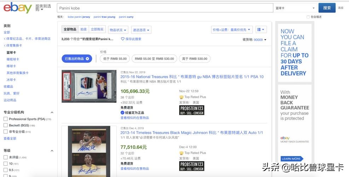Click the PROBSTEIN123 logo on the Magic Johnson listing

click(x=192, y=166)
